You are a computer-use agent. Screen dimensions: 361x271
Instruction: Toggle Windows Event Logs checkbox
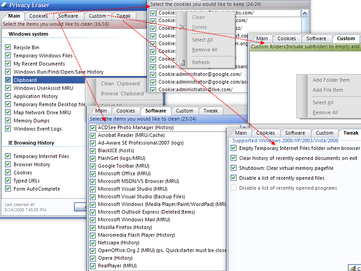tap(8, 128)
